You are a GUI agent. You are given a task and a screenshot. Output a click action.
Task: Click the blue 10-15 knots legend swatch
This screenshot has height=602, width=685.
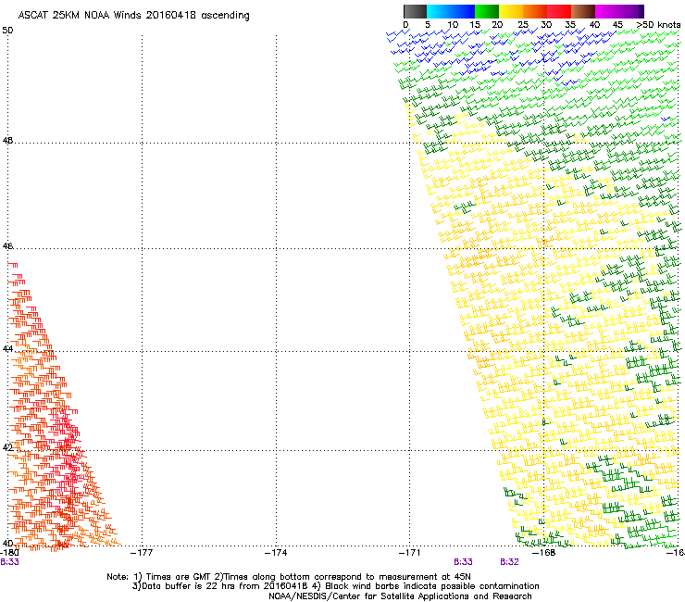click(x=463, y=11)
